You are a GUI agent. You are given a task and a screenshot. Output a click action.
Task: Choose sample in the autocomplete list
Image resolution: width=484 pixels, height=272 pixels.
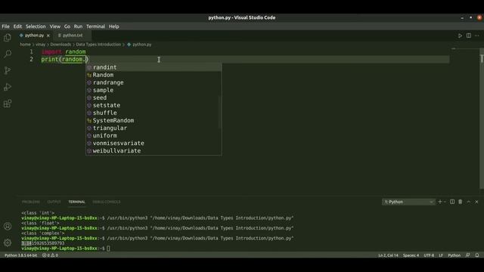coord(153,90)
